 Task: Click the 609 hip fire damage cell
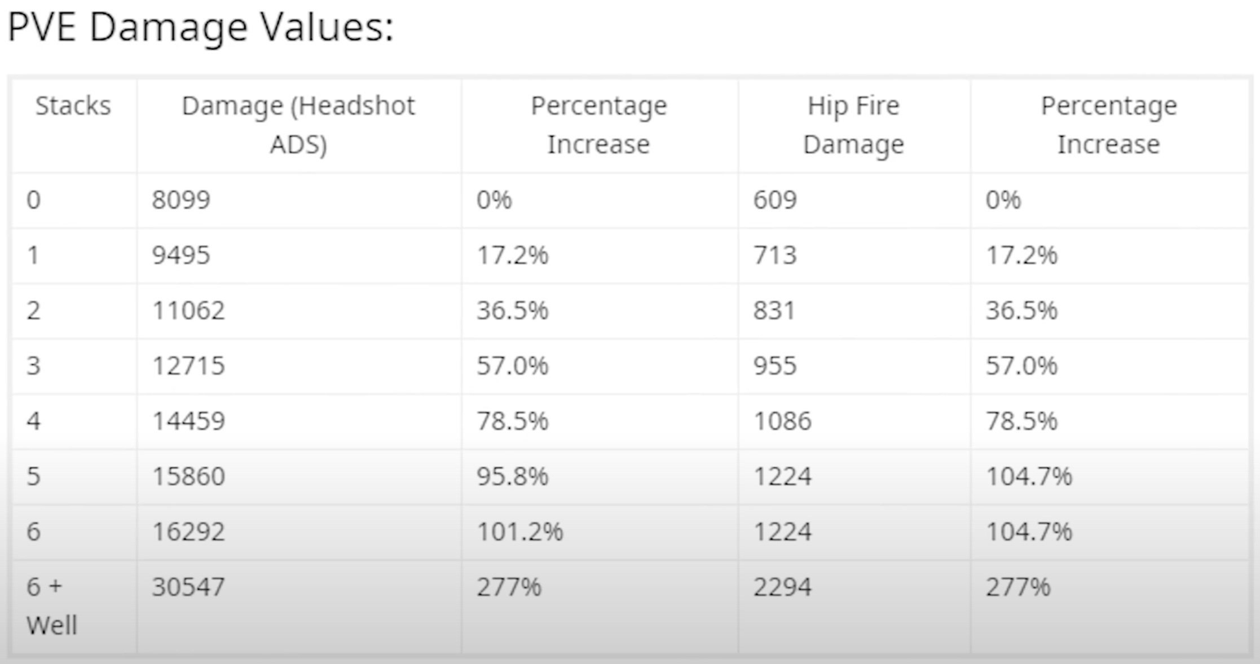775,200
